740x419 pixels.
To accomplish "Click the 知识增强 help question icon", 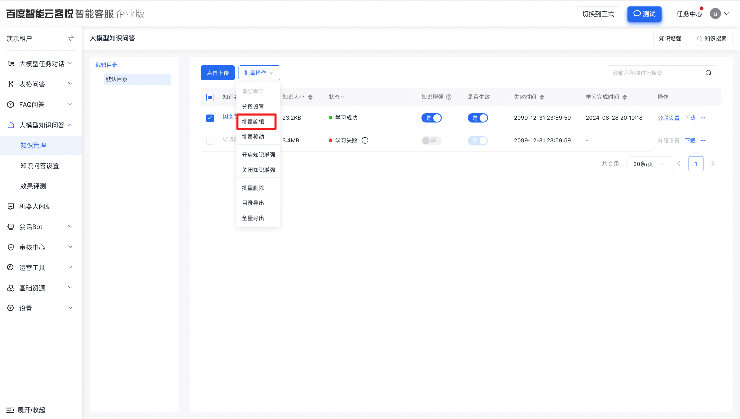I will [x=449, y=97].
